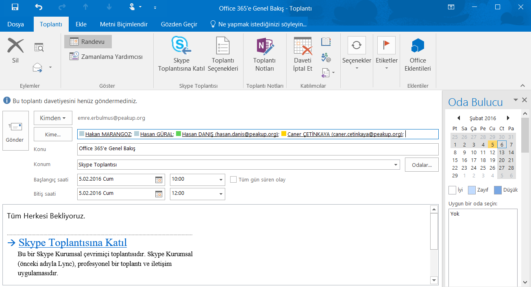
Task: Click the 'Ne yapmak istediğinizi söyleyin' search box
Action: 259,24
